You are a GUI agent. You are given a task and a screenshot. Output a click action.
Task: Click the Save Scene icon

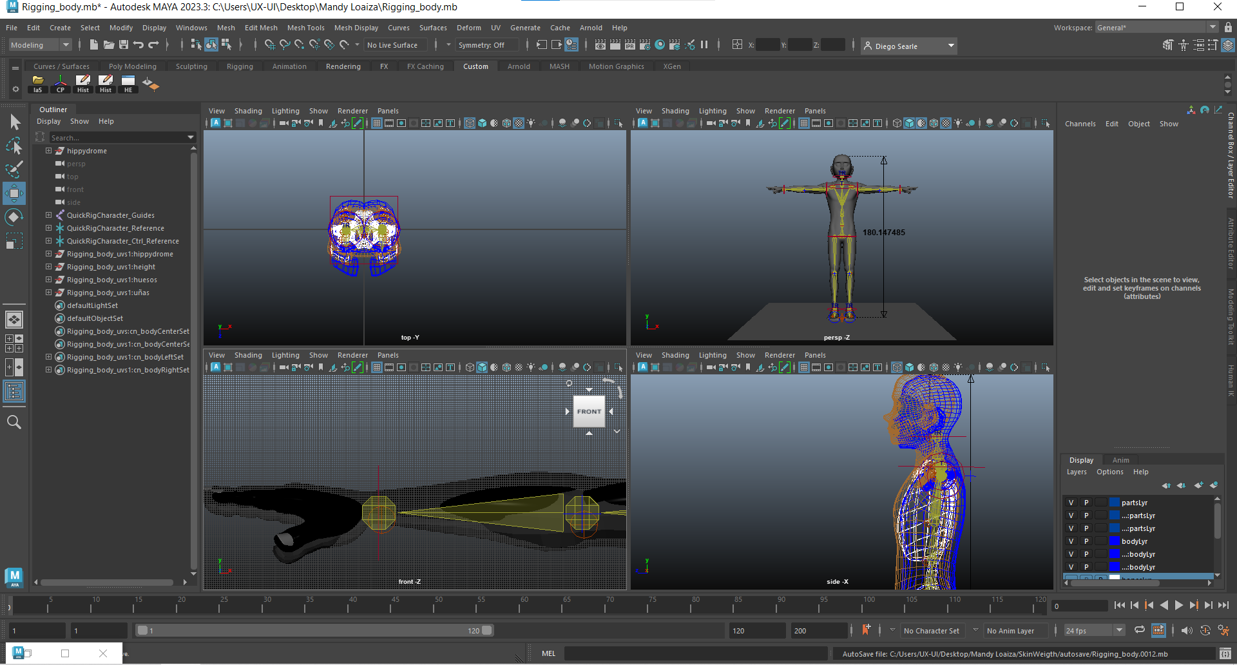124,45
